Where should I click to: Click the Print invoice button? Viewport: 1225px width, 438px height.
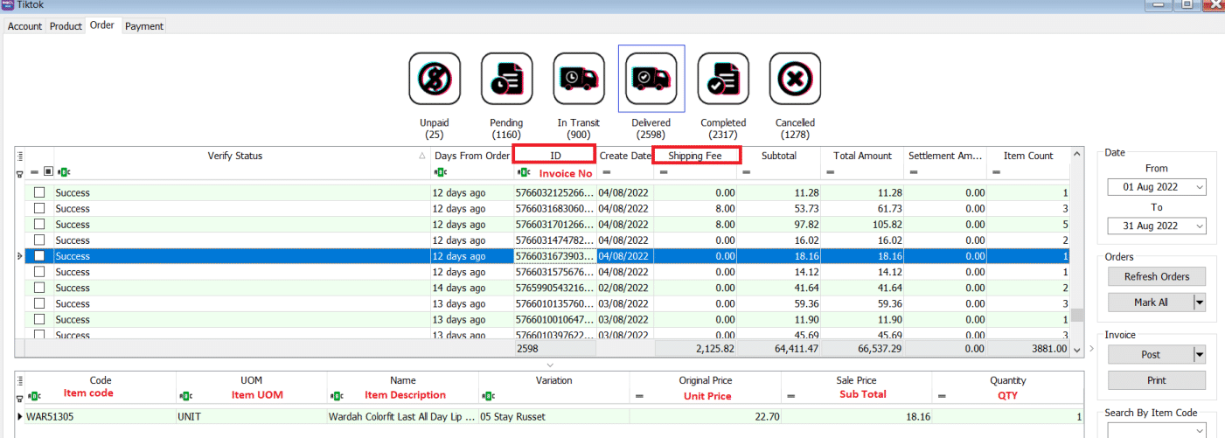coord(1157,380)
